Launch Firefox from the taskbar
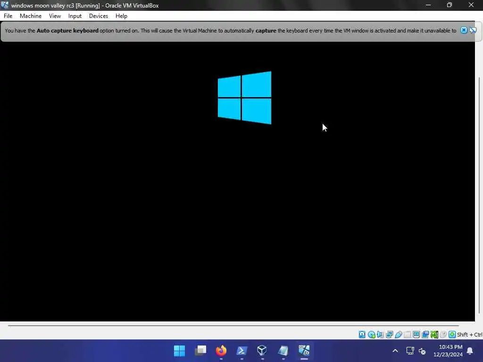This screenshot has width=483, height=362. pyautogui.click(x=221, y=351)
